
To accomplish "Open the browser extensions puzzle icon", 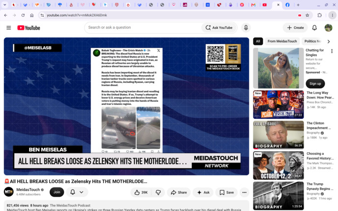I will pyautogui.click(x=319, y=15).
